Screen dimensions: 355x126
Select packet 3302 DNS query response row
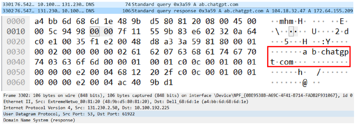177,11
